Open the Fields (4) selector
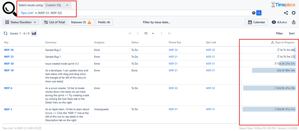 point(104,22)
